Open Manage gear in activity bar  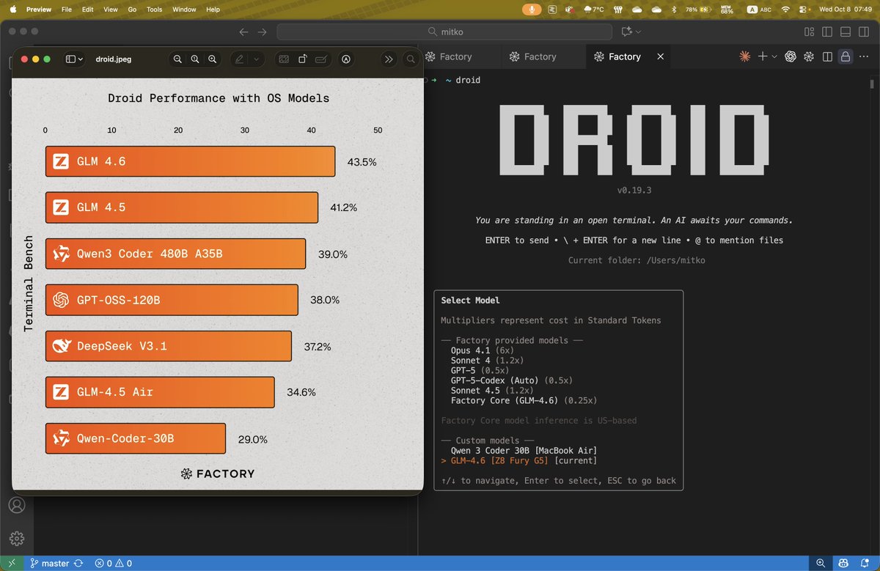click(17, 538)
